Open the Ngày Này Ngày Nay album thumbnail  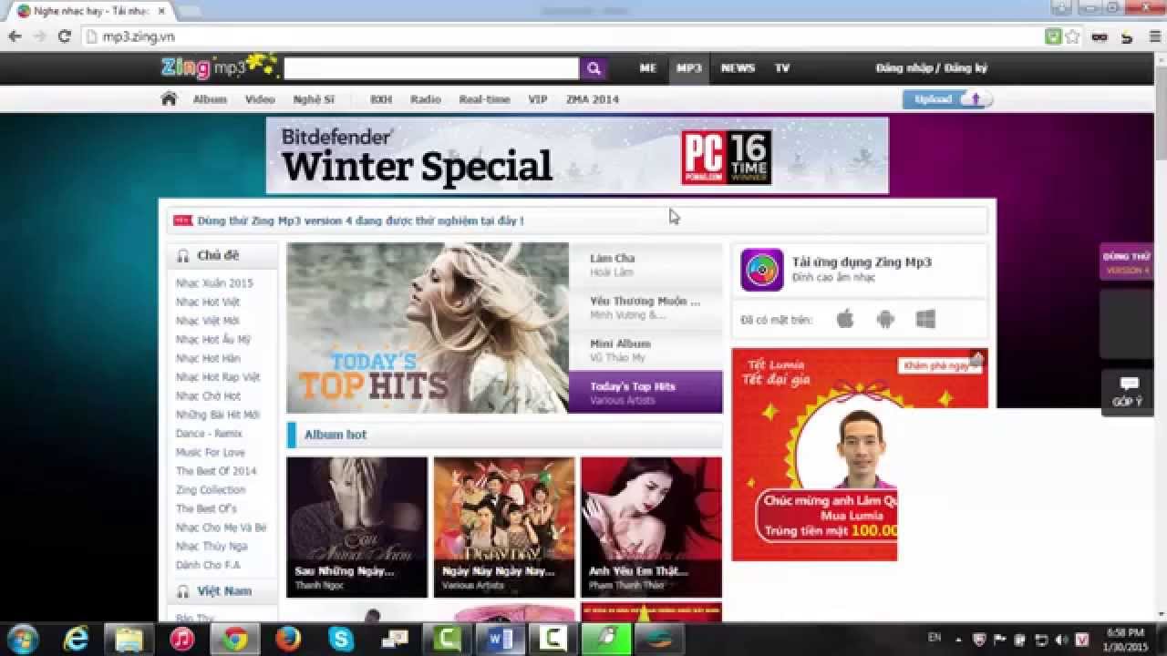pos(504,528)
